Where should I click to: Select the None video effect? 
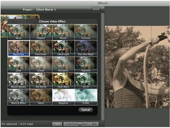pyautogui.click(x=18, y=32)
